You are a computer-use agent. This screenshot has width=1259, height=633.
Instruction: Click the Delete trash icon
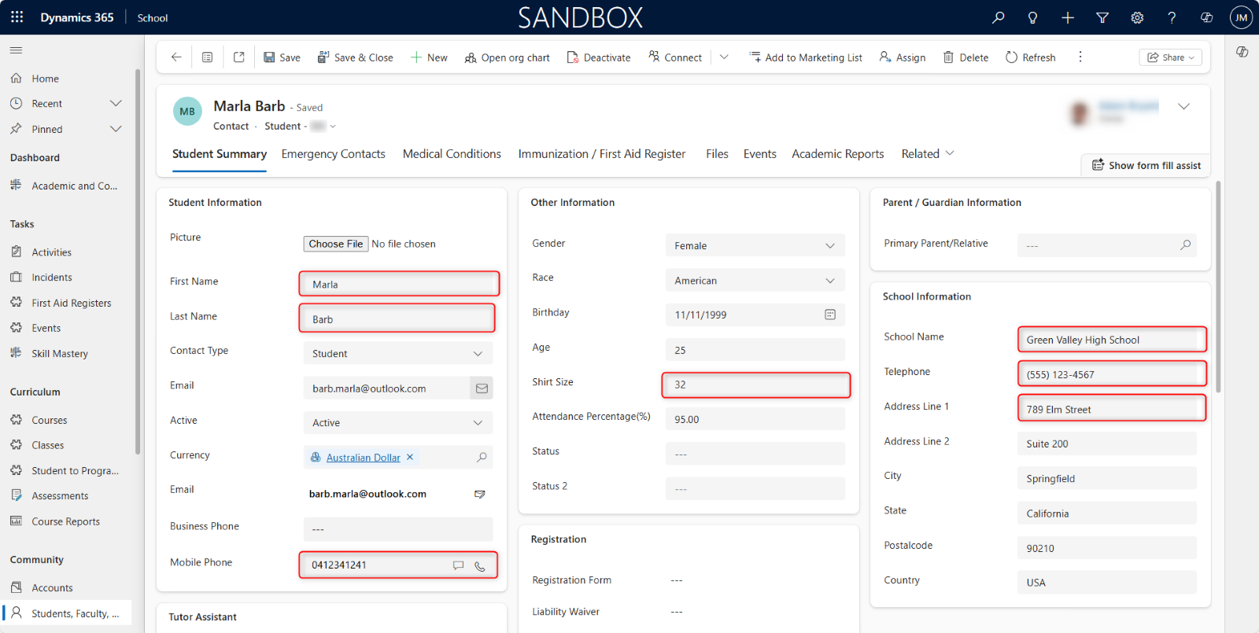[948, 57]
